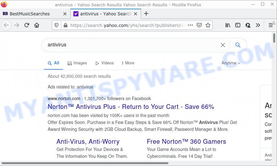Switch to Videos results
277x166 pixels.
coord(104,63)
